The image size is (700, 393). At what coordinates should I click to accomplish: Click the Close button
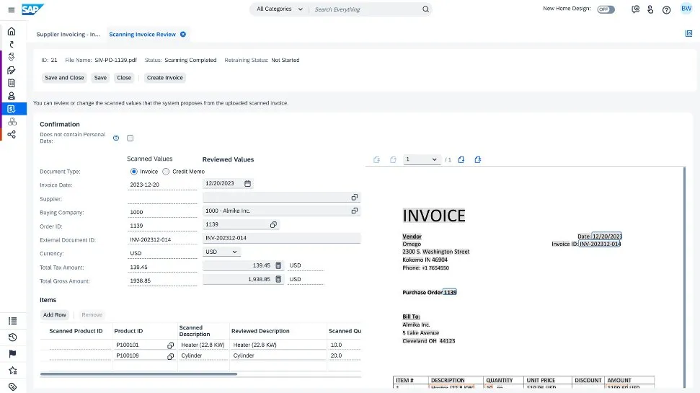124,78
